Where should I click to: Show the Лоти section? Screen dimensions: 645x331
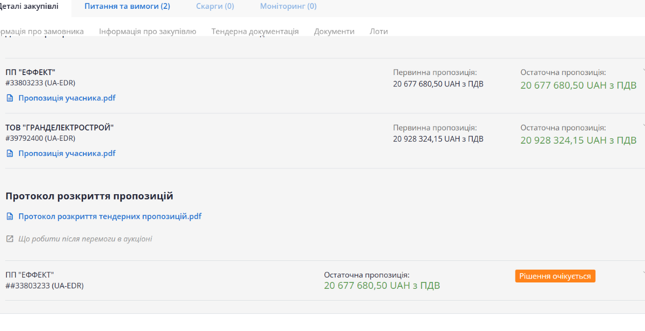378,31
